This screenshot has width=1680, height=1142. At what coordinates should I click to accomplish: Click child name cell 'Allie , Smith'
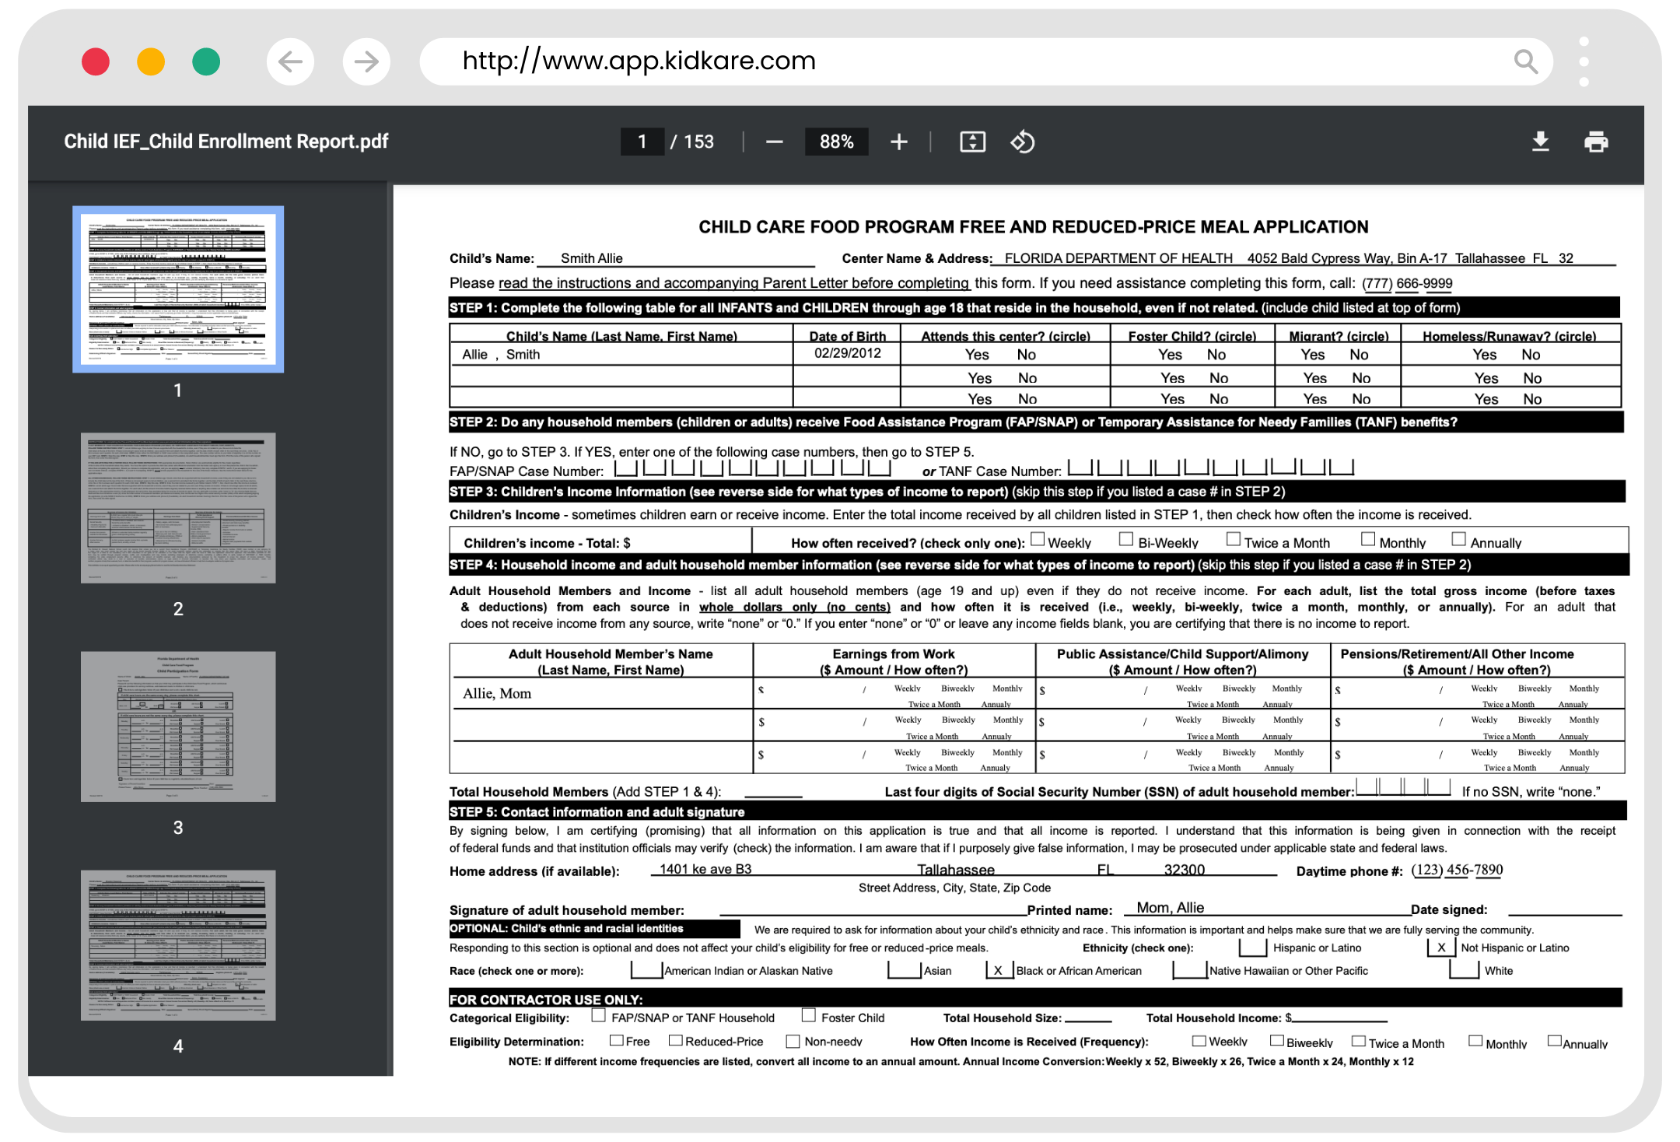[501, 355]
